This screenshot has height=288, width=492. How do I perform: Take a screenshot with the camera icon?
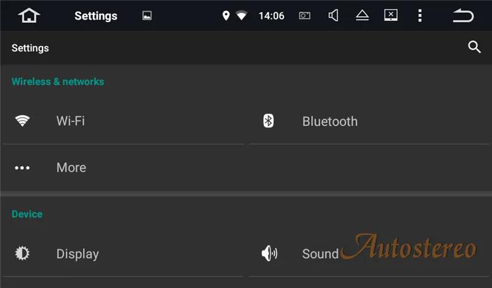(304, 15)
